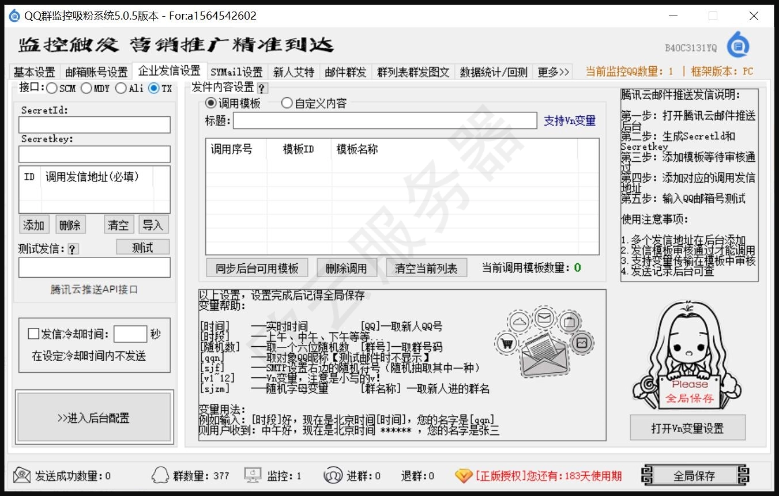Viewport: 779px width, 496px height.
Task: Click the 模板名称 column header
Action: [x=455, y=149]
